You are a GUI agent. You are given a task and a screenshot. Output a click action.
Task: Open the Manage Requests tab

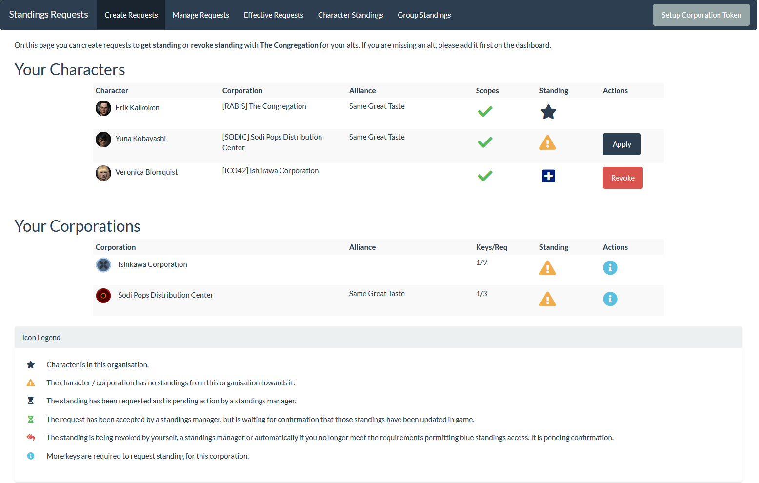coord(200,15)
